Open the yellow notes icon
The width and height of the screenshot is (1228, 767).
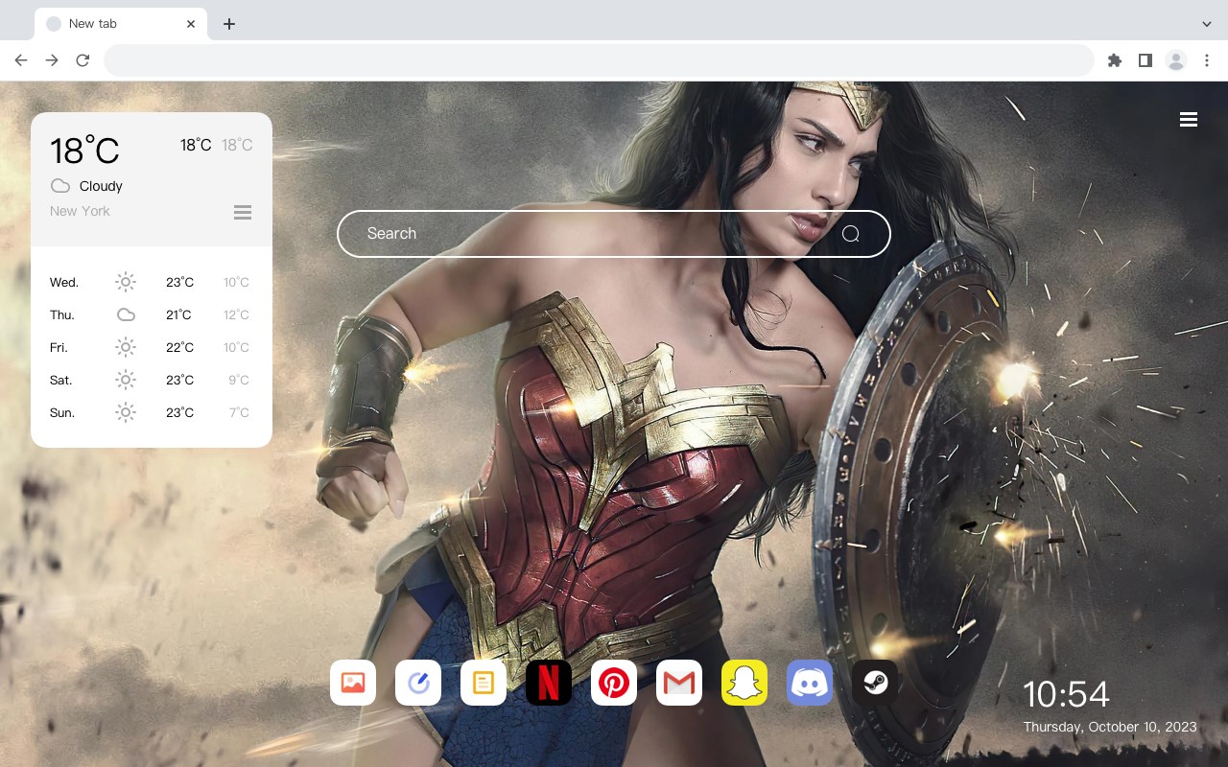(484, 683)
